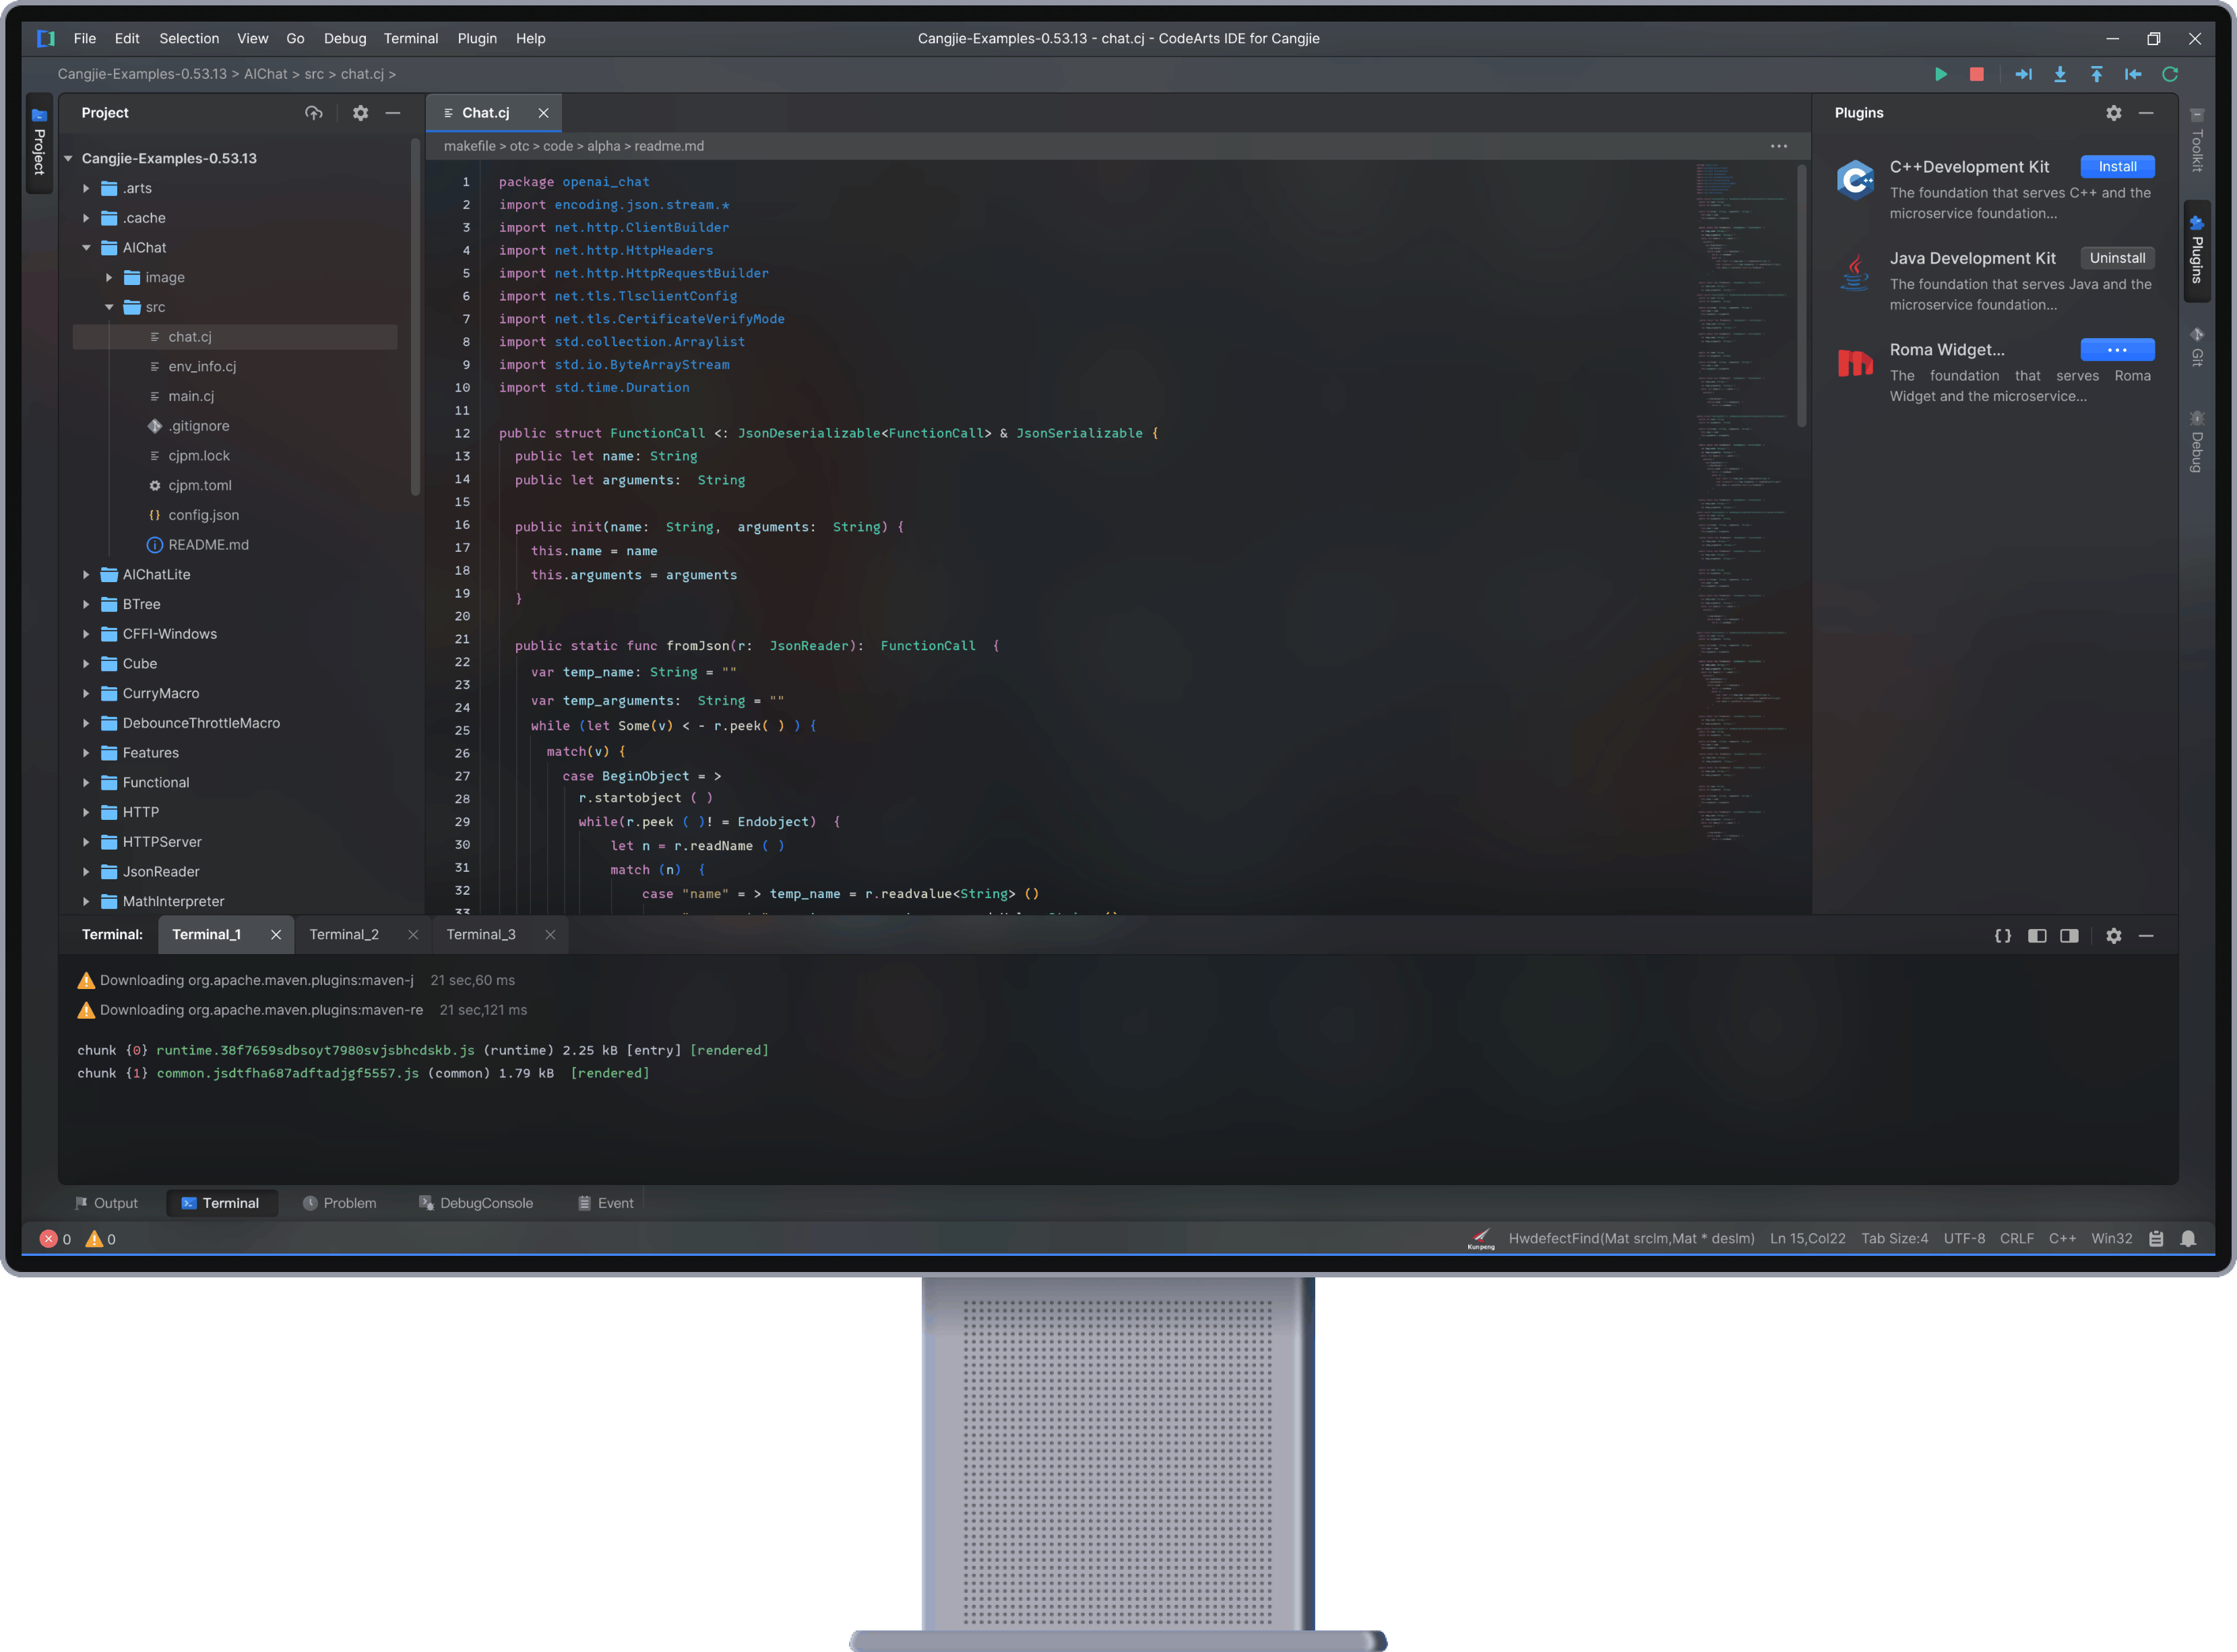Click the Java Development Kit plugin icon
2237x1652 pixels.
(1856, 272)
